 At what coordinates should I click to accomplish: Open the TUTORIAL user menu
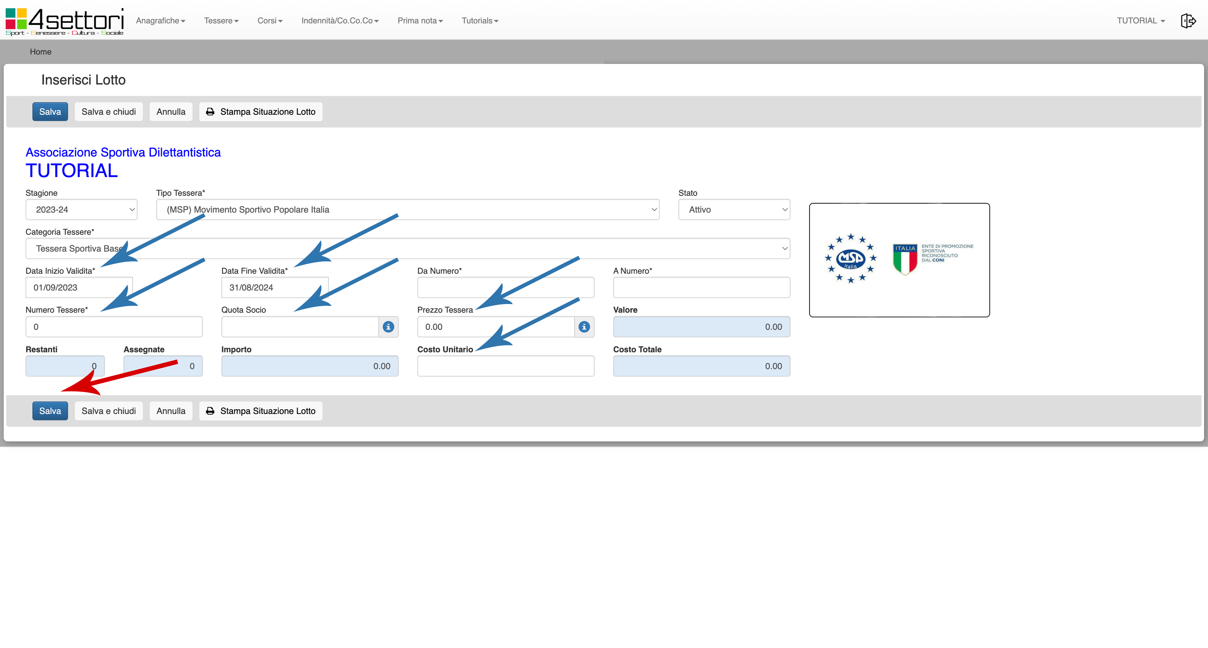[1140, 21]
